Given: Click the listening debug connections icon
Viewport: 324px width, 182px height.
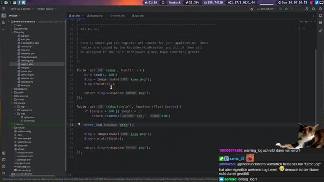Looking at the screenshot, I should [252, 9].
